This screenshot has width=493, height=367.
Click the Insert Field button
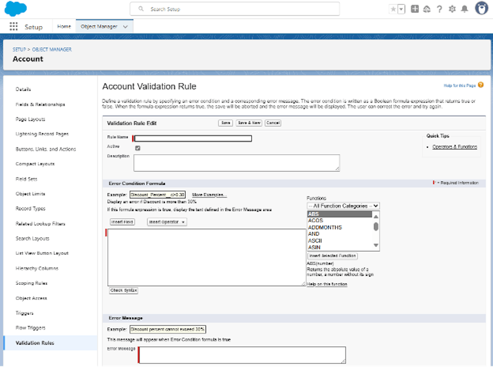click(x=122, y=222)
